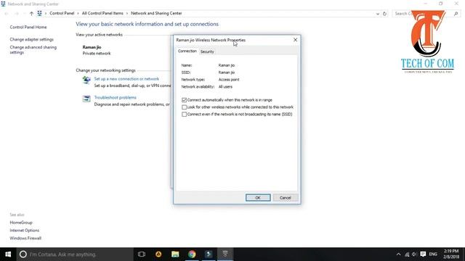Open Internet Options link
This screenshot has width=465, height=261.
click(x=24, y=231)
